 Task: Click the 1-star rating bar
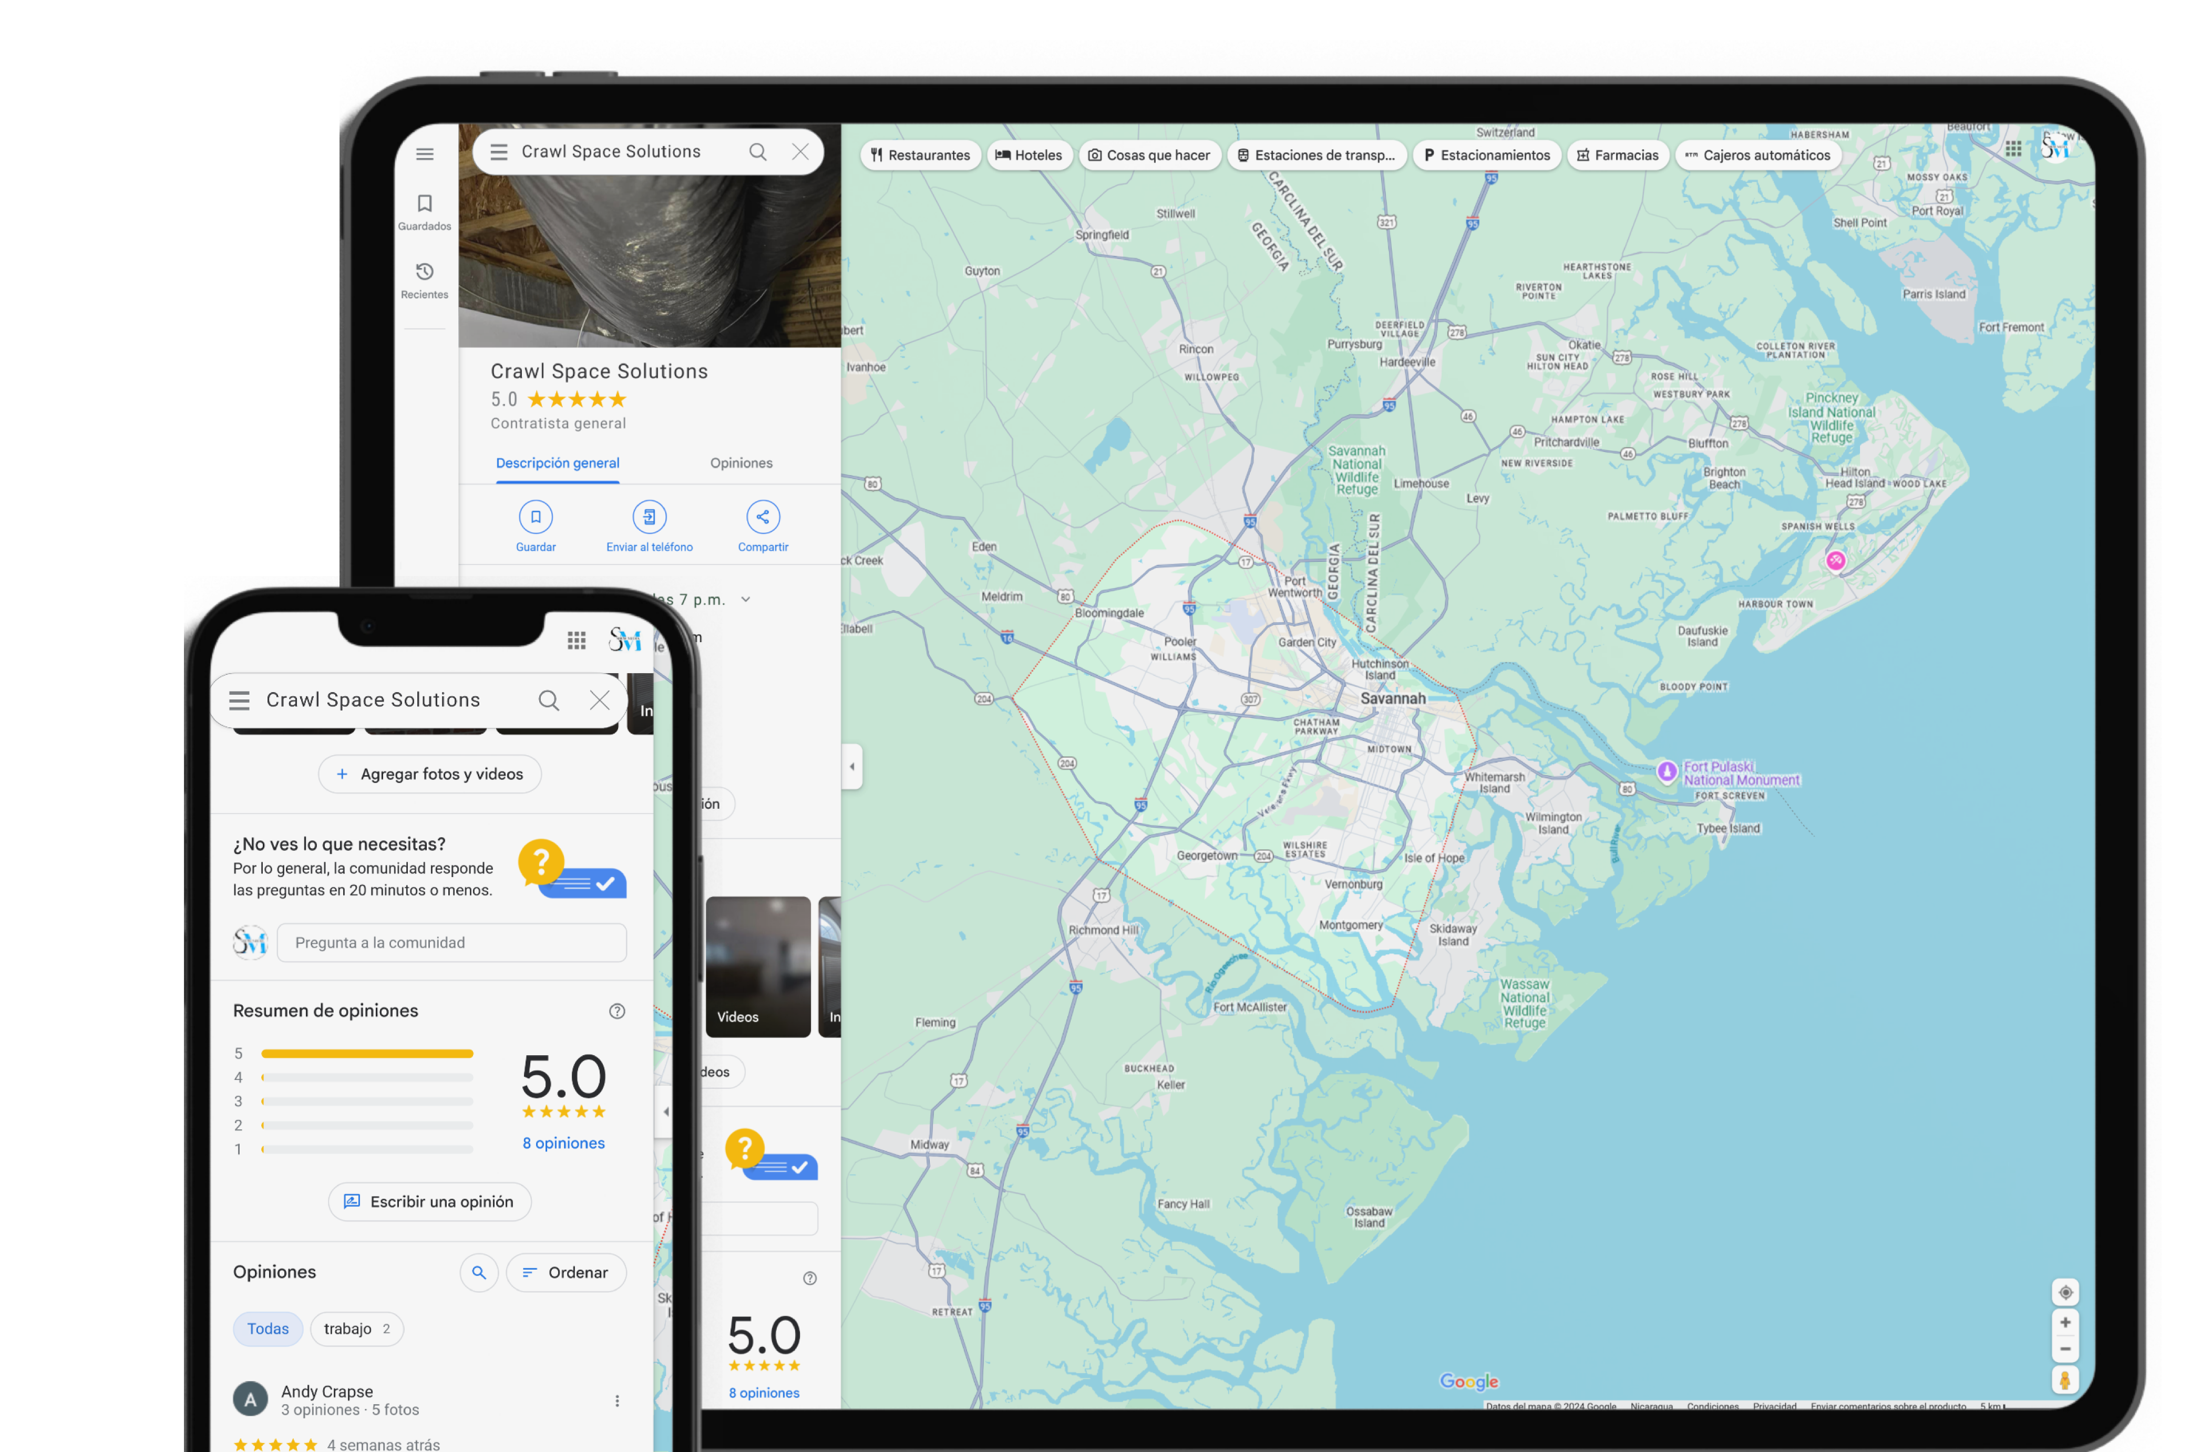coord(367,1149)
